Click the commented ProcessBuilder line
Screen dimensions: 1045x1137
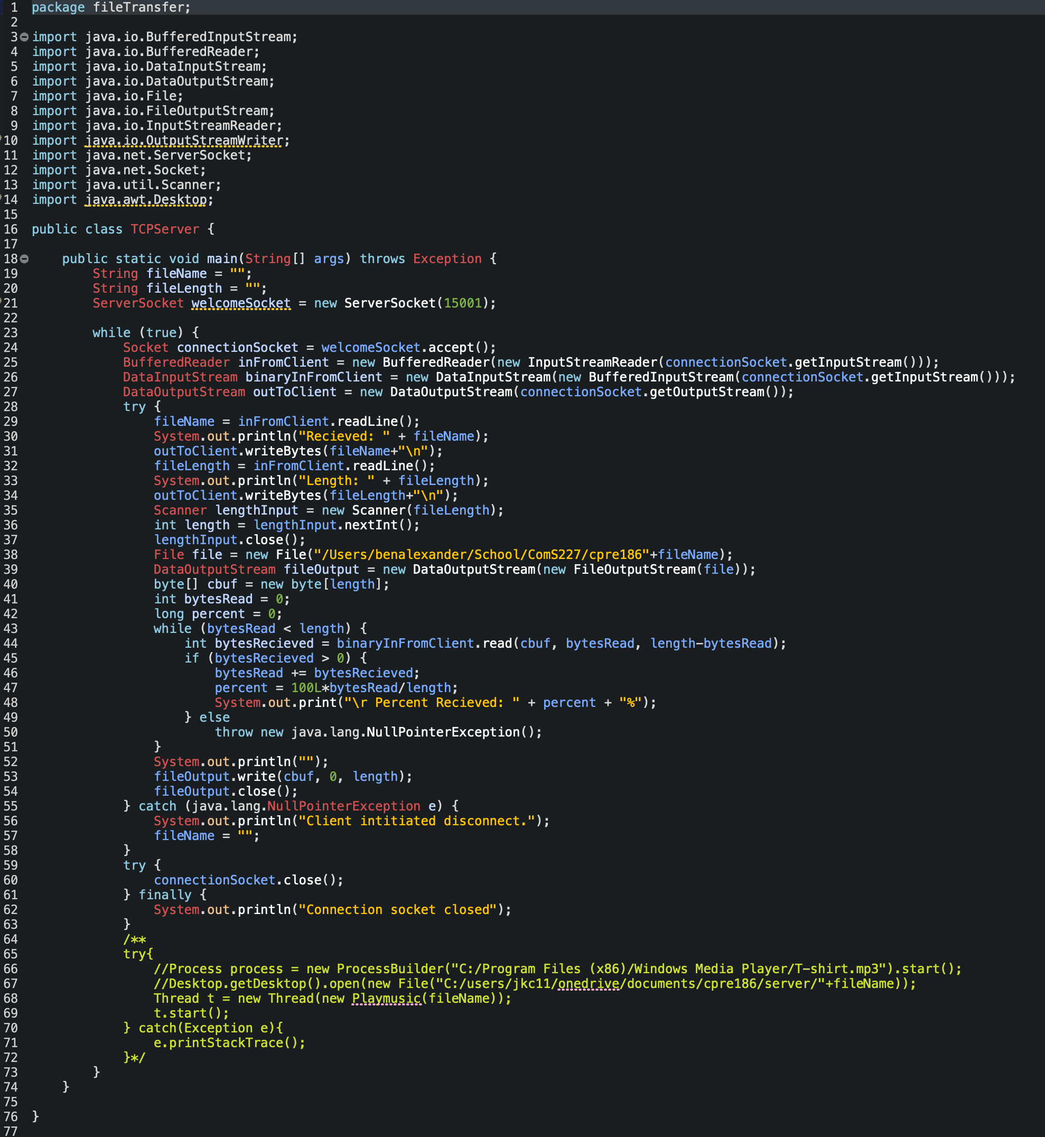pyautogui.click(x=557, y=969)
